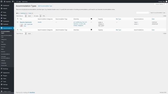Open Elementor in the sidebar
Viewport: 168px width, 94px height.
pyautogui.click(x=6, y=89)
